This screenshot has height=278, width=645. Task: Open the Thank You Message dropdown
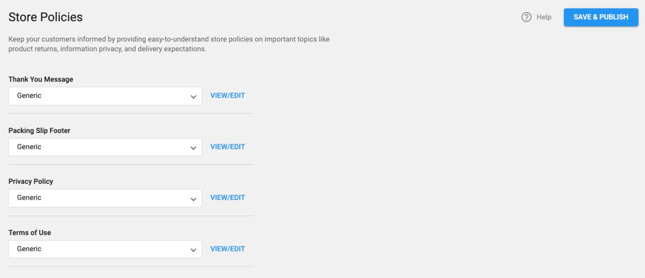tap(105, 96)
